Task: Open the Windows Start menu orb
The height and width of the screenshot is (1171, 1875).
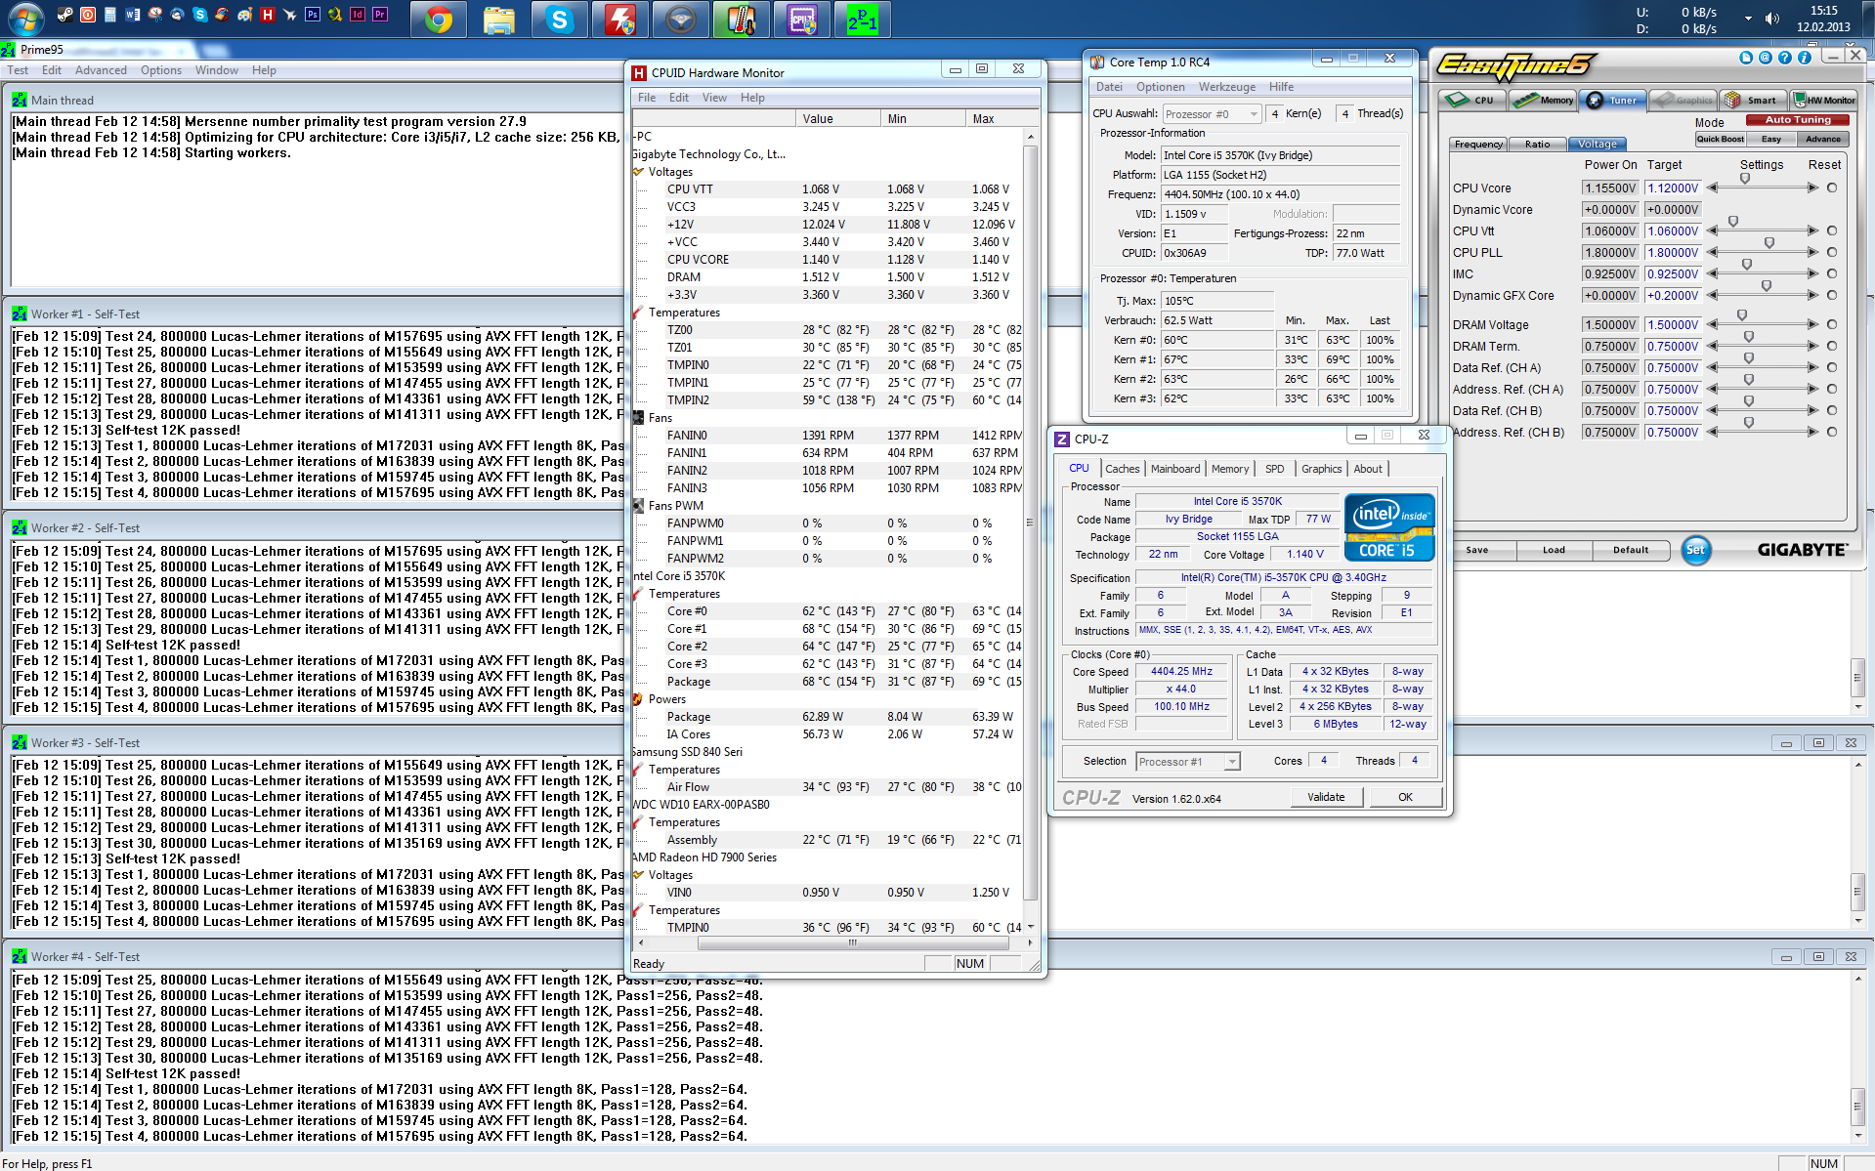Action: (24, 18)
